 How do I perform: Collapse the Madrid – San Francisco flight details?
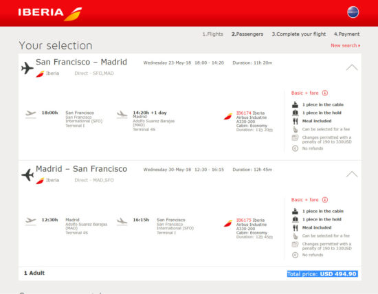pos(352,174)
